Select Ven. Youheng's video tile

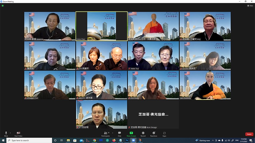(205, 85)
